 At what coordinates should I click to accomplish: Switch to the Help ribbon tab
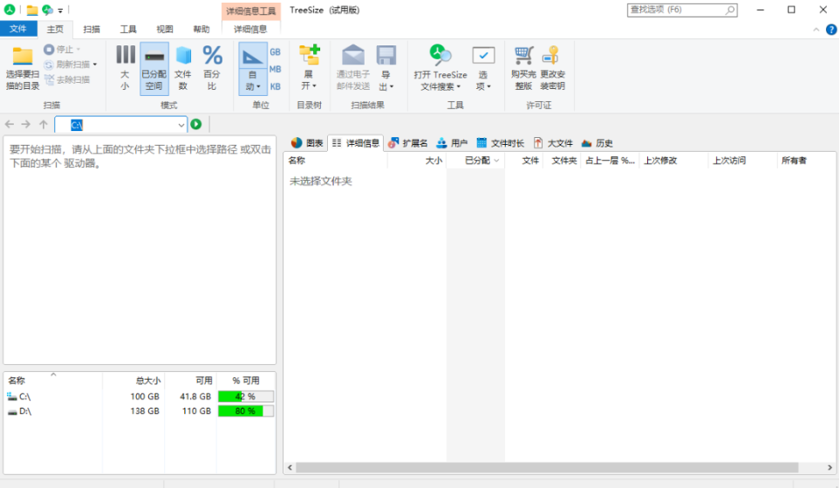[201, 29]
